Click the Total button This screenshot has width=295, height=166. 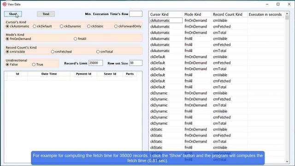[46, 14]
